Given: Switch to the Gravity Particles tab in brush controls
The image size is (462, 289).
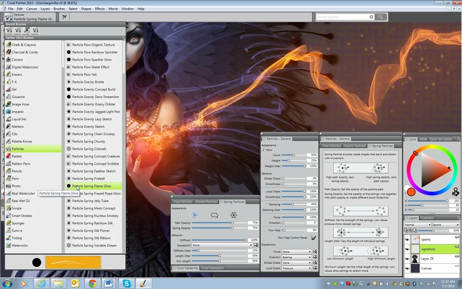Looking at the screenshot, I should pos(206,202).
